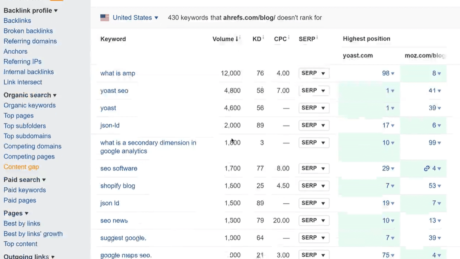Open Competing domains in the sidebar
This screenshot has width=460, height=259.
(x=32, y=146)
